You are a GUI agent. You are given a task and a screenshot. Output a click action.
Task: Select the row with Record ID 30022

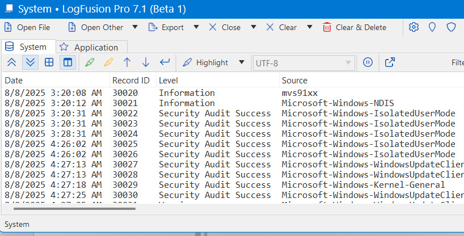coord(233,113)
